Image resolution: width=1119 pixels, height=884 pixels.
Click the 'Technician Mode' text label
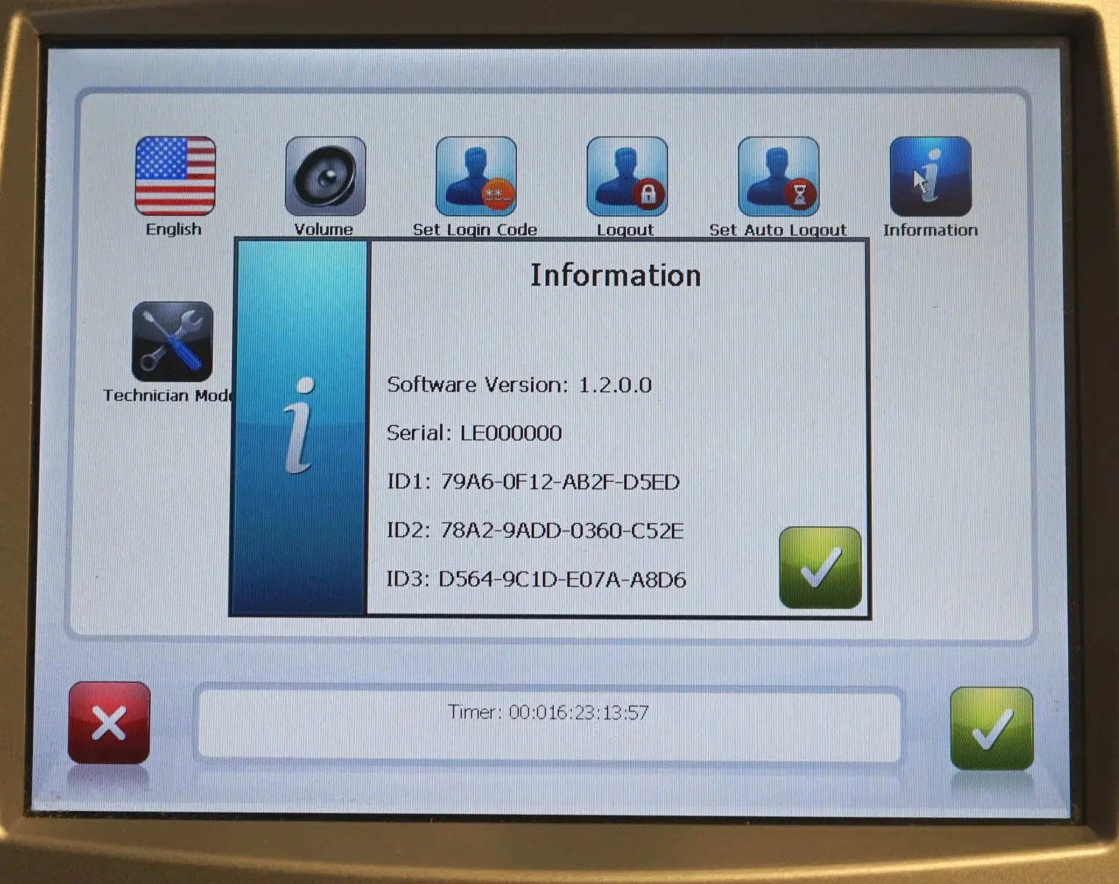coord(168,396)
